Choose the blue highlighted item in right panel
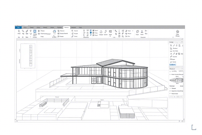 pos(173,64)
